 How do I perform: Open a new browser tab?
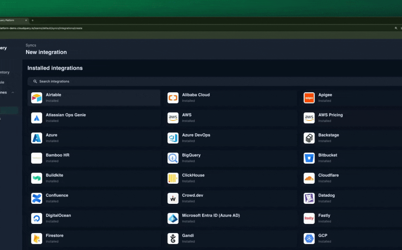[33, 20]
